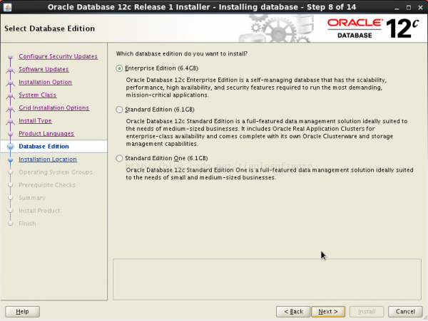Click the Configure Security Updates step bullet

[x=11, y=57]
